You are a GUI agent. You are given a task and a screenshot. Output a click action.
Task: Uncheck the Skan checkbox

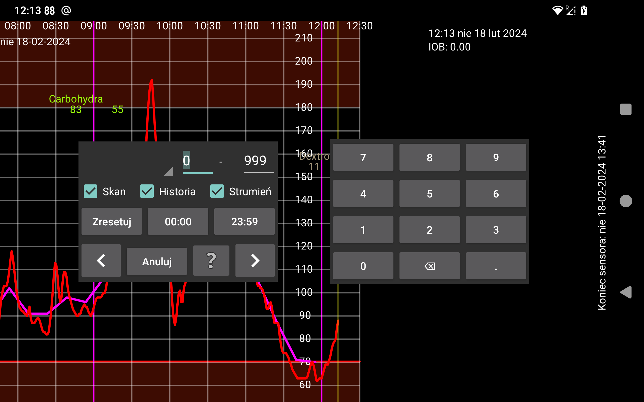click(x=91, y=191)
